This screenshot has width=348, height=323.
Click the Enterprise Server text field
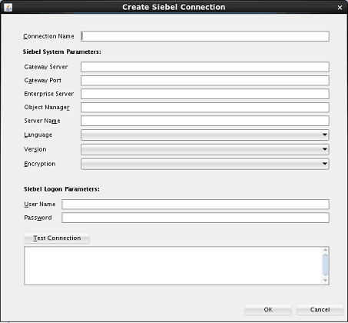[205, 94]
